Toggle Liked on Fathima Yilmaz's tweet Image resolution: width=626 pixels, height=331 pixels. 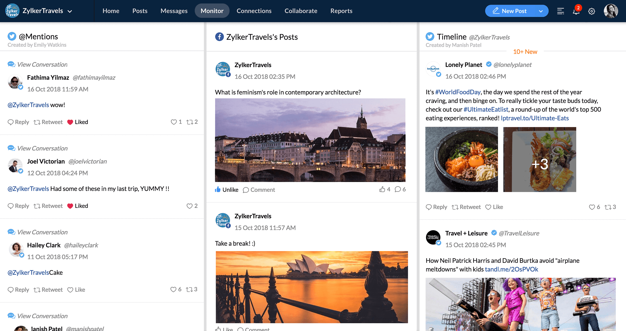[x=78, y=122]
